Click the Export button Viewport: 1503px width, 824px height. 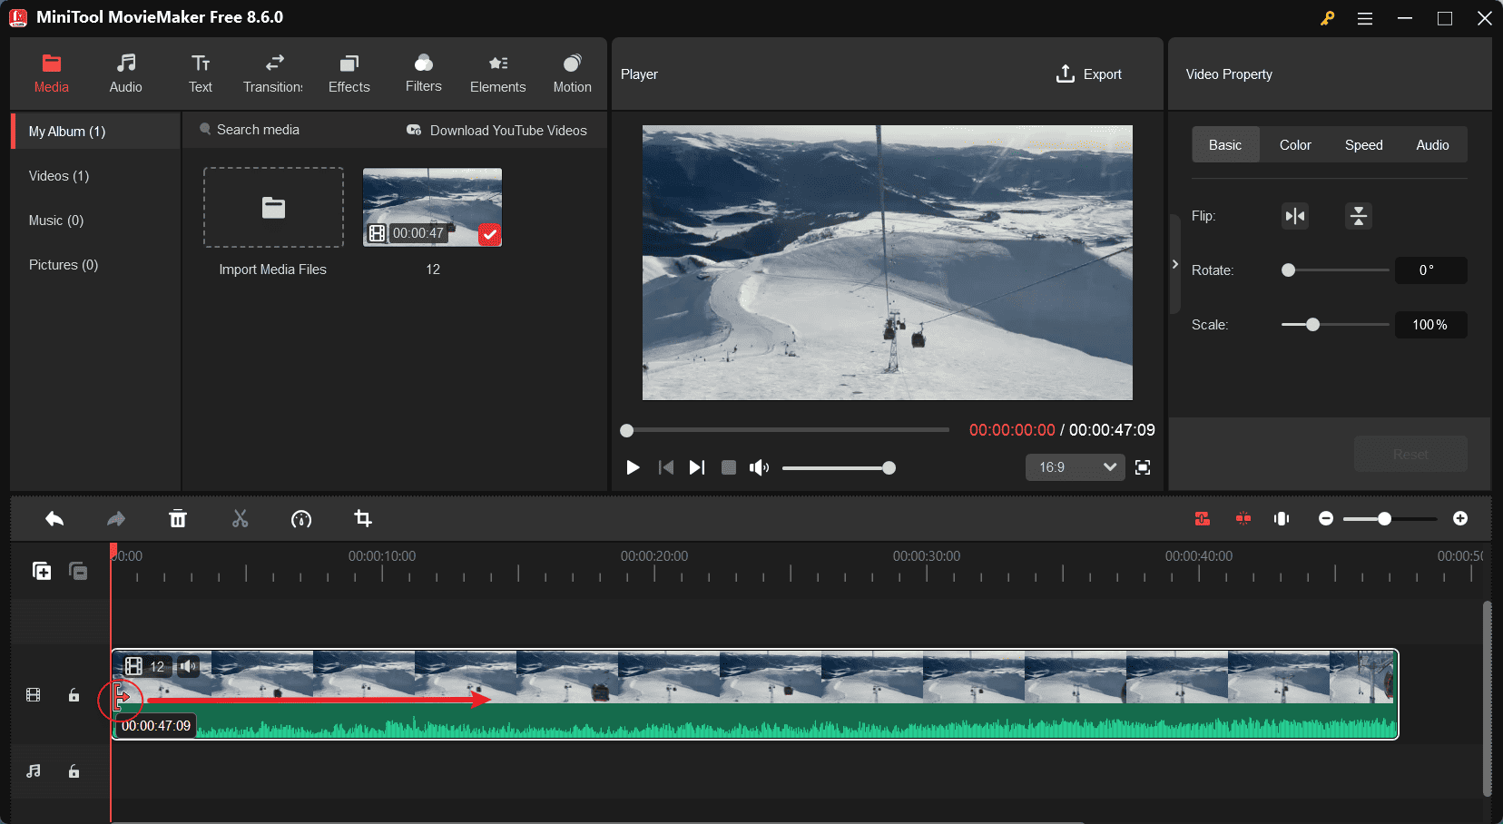coord(1089,74)
